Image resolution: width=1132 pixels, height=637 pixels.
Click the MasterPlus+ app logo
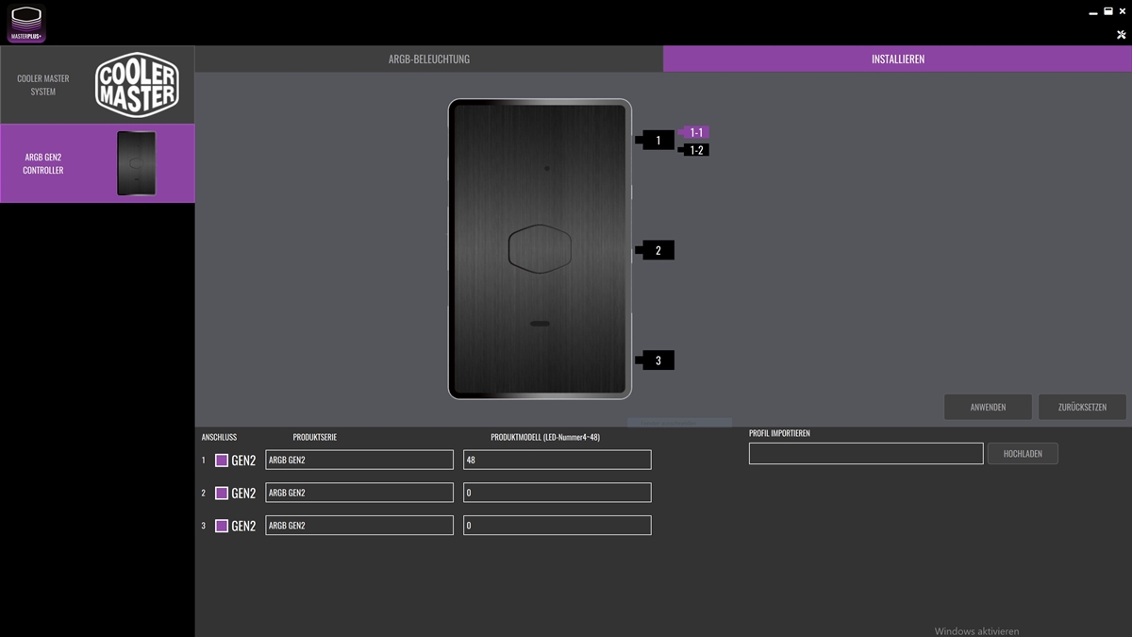(x=26, y=24)
